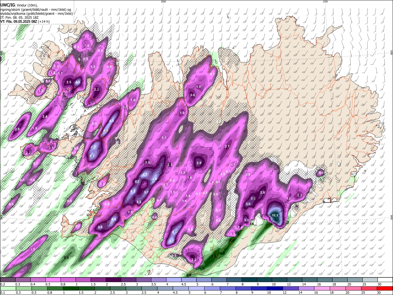
Task: Click the 3.6 precipitation value on the map
Action: [x=100, y=227]
